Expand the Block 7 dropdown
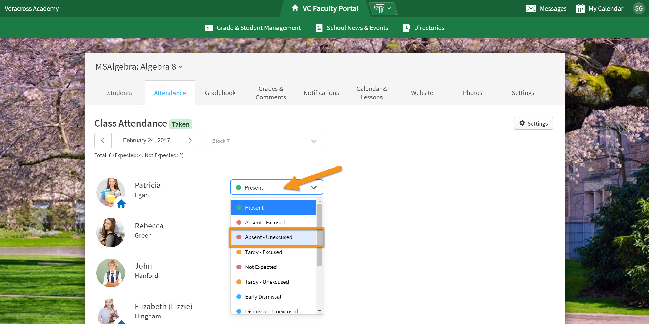Viewport: 649px width, 324px height. tap(314, 141)
